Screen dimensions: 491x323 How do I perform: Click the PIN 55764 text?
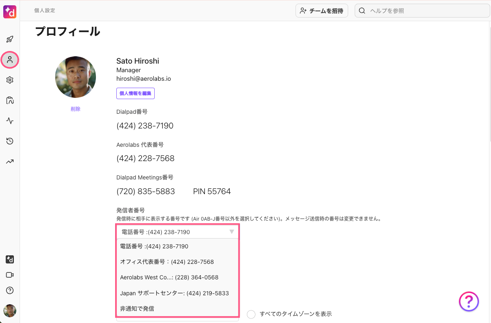[212, 191]
